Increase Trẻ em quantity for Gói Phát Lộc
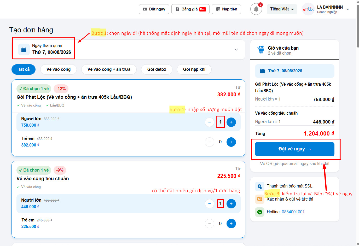359x246 pixels. 231,142
